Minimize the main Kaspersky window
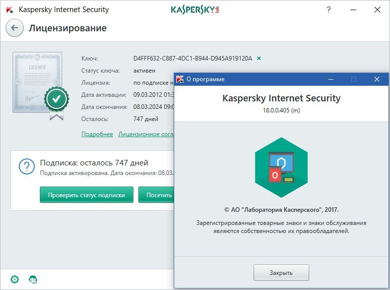 [353, 10]
